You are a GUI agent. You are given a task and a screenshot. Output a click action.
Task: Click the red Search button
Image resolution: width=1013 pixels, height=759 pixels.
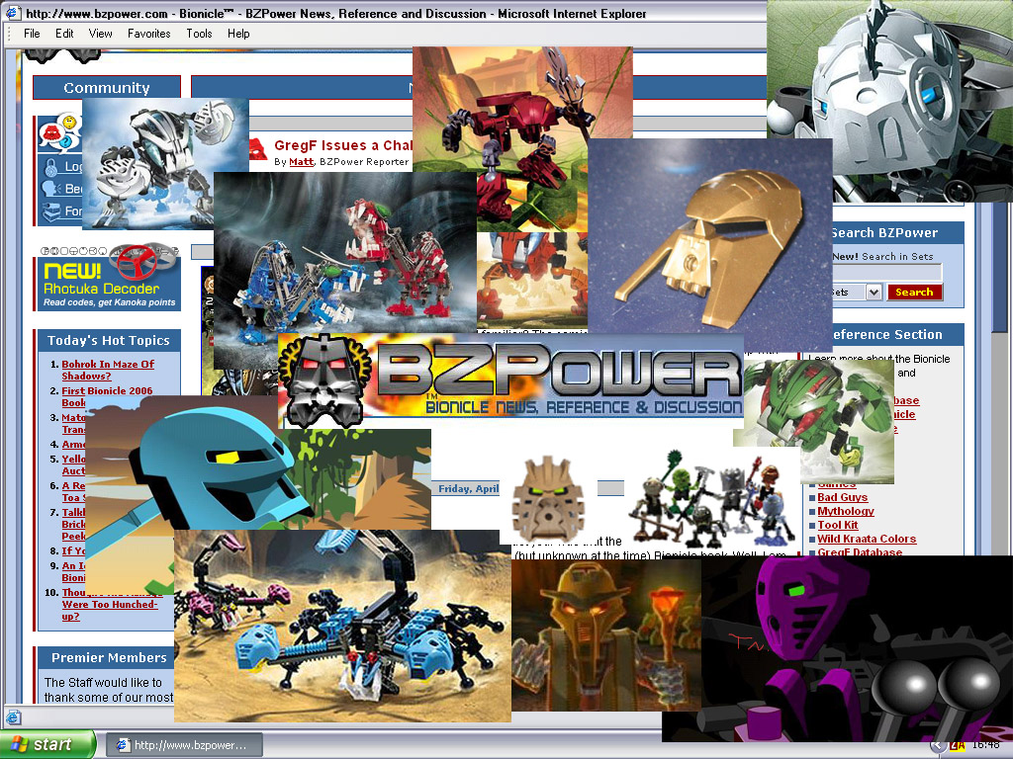coord(914,292)
